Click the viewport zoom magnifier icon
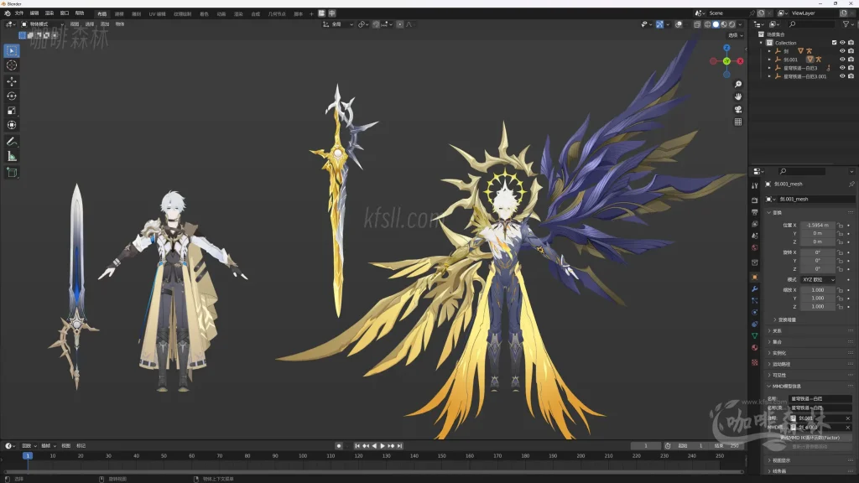Screen dimensions: 859x483 click(x=738, y=85)
